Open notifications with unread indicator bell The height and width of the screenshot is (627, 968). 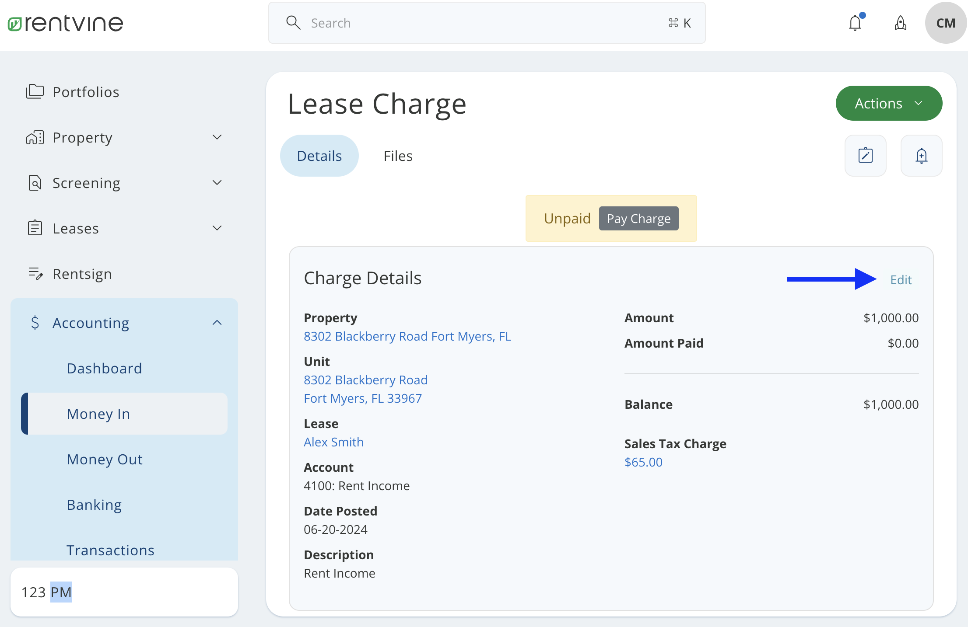point(855,23)
